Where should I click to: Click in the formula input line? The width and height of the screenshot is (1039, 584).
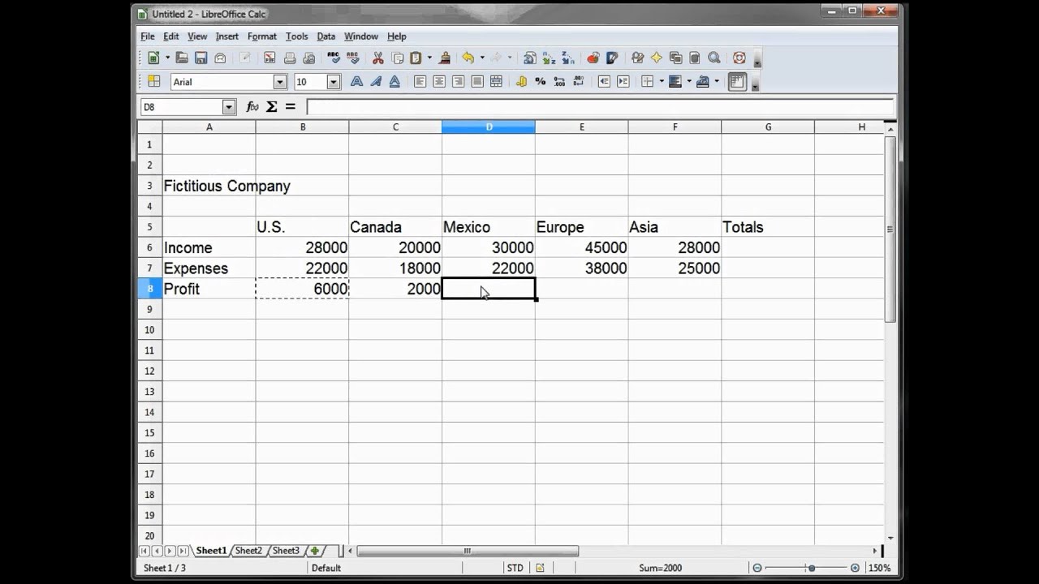pos(600,107)
